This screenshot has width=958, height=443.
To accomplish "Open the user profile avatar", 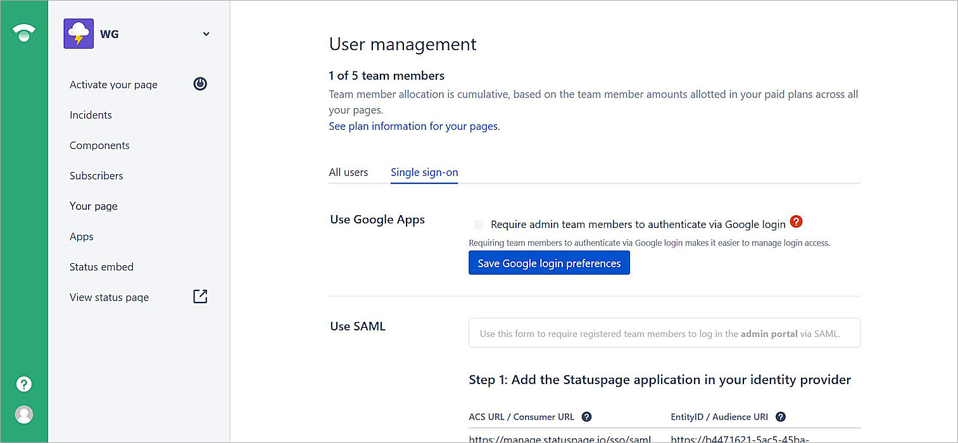I will (x=23, y=415).
